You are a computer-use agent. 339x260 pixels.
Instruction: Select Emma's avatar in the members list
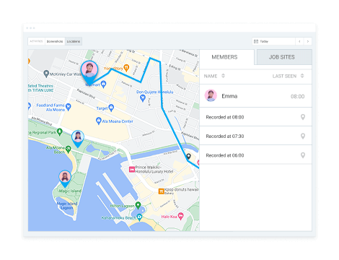pos(211,95)
